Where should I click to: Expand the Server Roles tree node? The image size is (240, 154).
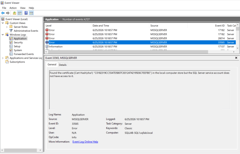[x=7, y=27]
